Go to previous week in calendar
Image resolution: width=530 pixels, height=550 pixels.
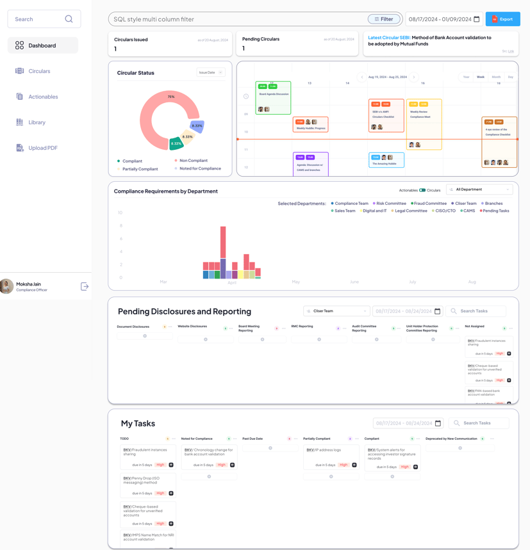click(x=362, y=77)
